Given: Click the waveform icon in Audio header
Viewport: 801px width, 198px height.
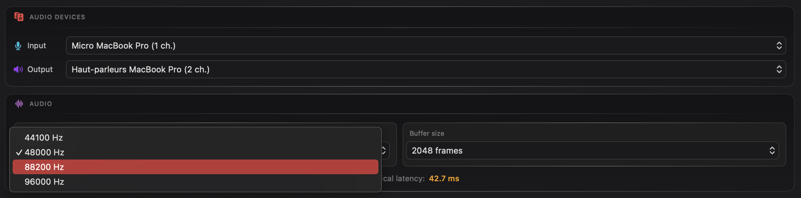Looking at the screenshot, I should (19, 104).
